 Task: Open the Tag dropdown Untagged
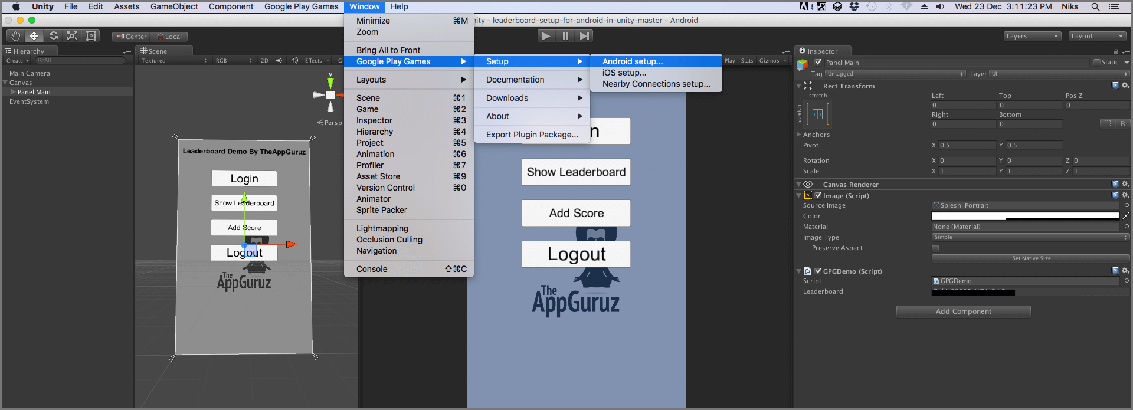click(x=895, y=74)
